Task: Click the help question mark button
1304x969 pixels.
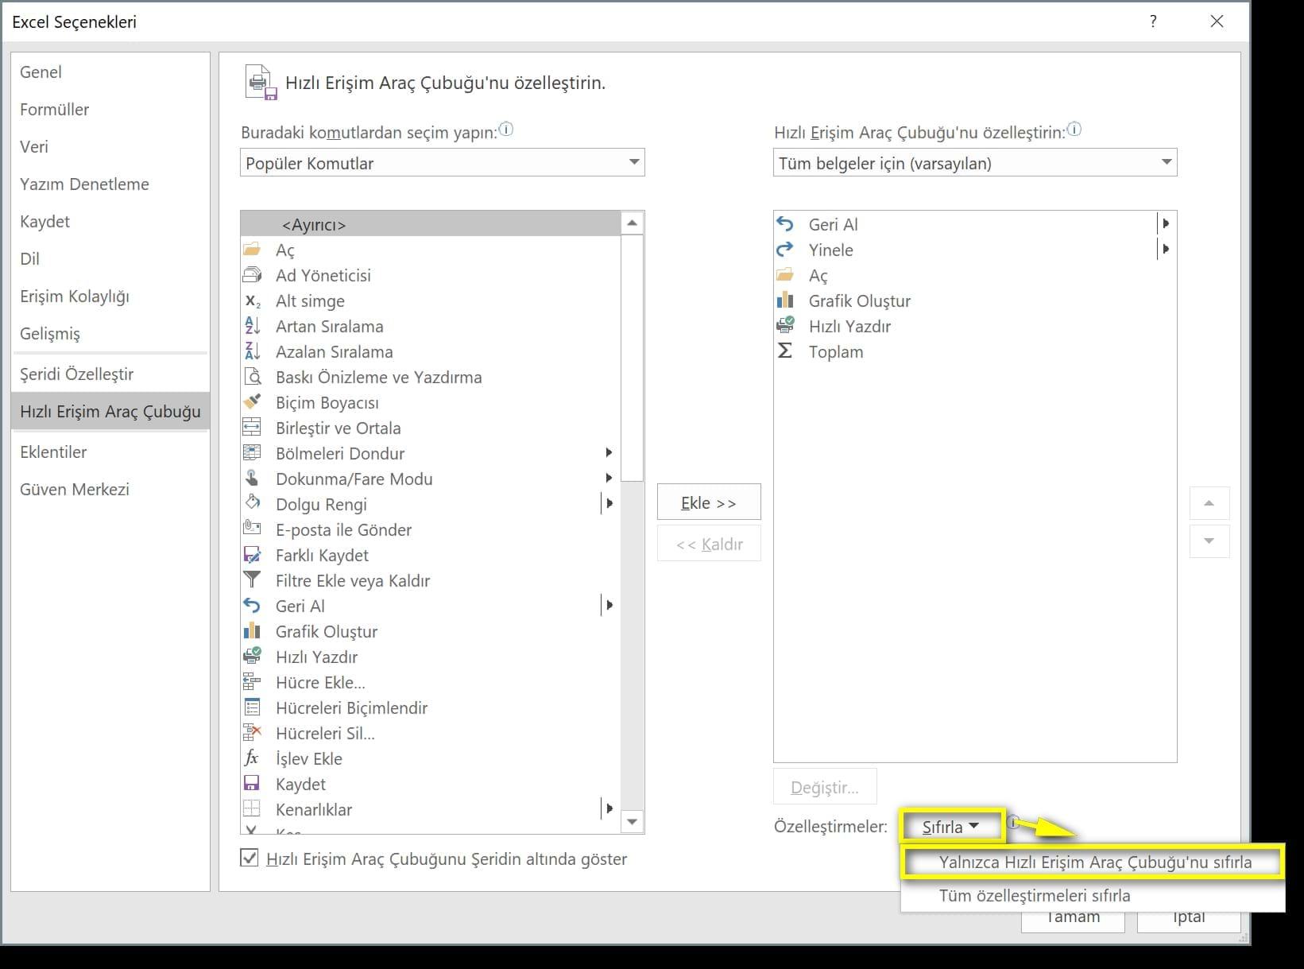Action: coord(1153,21)
